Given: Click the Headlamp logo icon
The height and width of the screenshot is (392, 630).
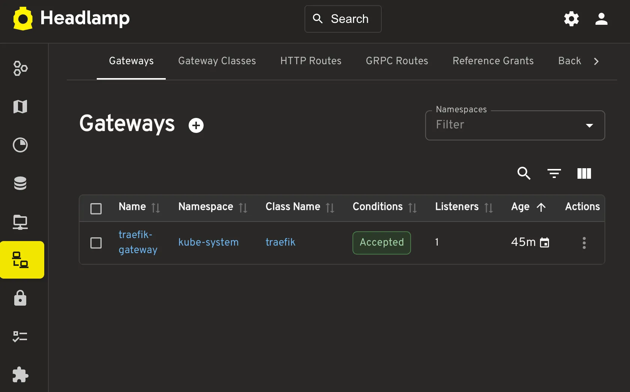Looking at the screenshot, I should click(23, 19).
